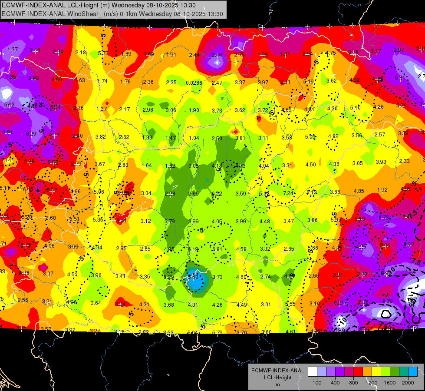
Task: Click the WindShear 0-1km header line
Action: pos(112,14)
